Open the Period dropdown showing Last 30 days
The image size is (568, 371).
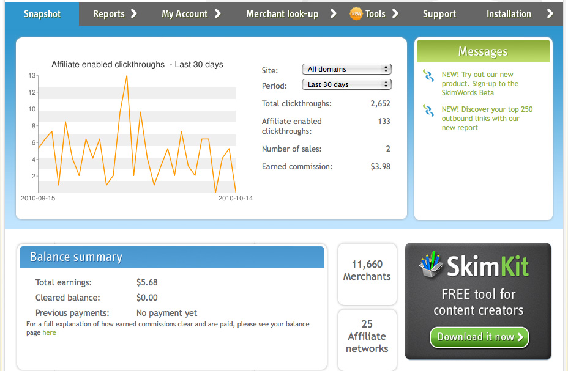coord(346,84)
